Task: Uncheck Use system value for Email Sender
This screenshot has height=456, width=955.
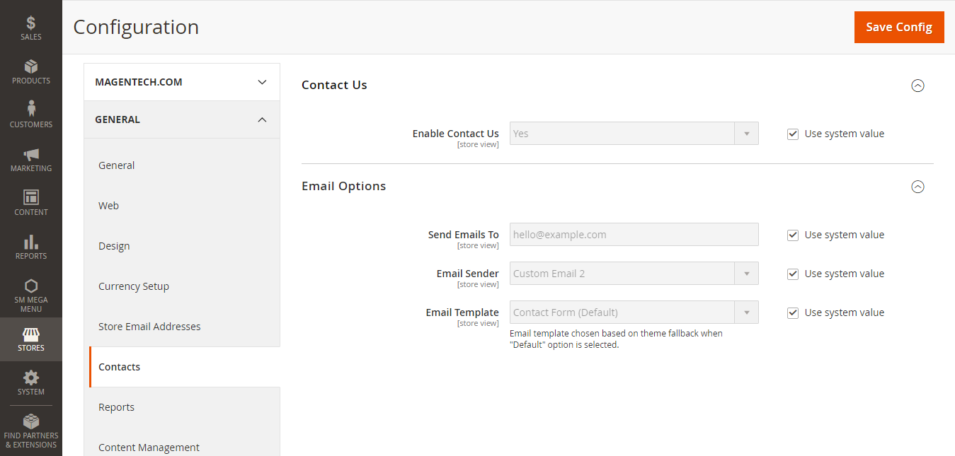Action: pyautogui.click(x=793, y=274)
